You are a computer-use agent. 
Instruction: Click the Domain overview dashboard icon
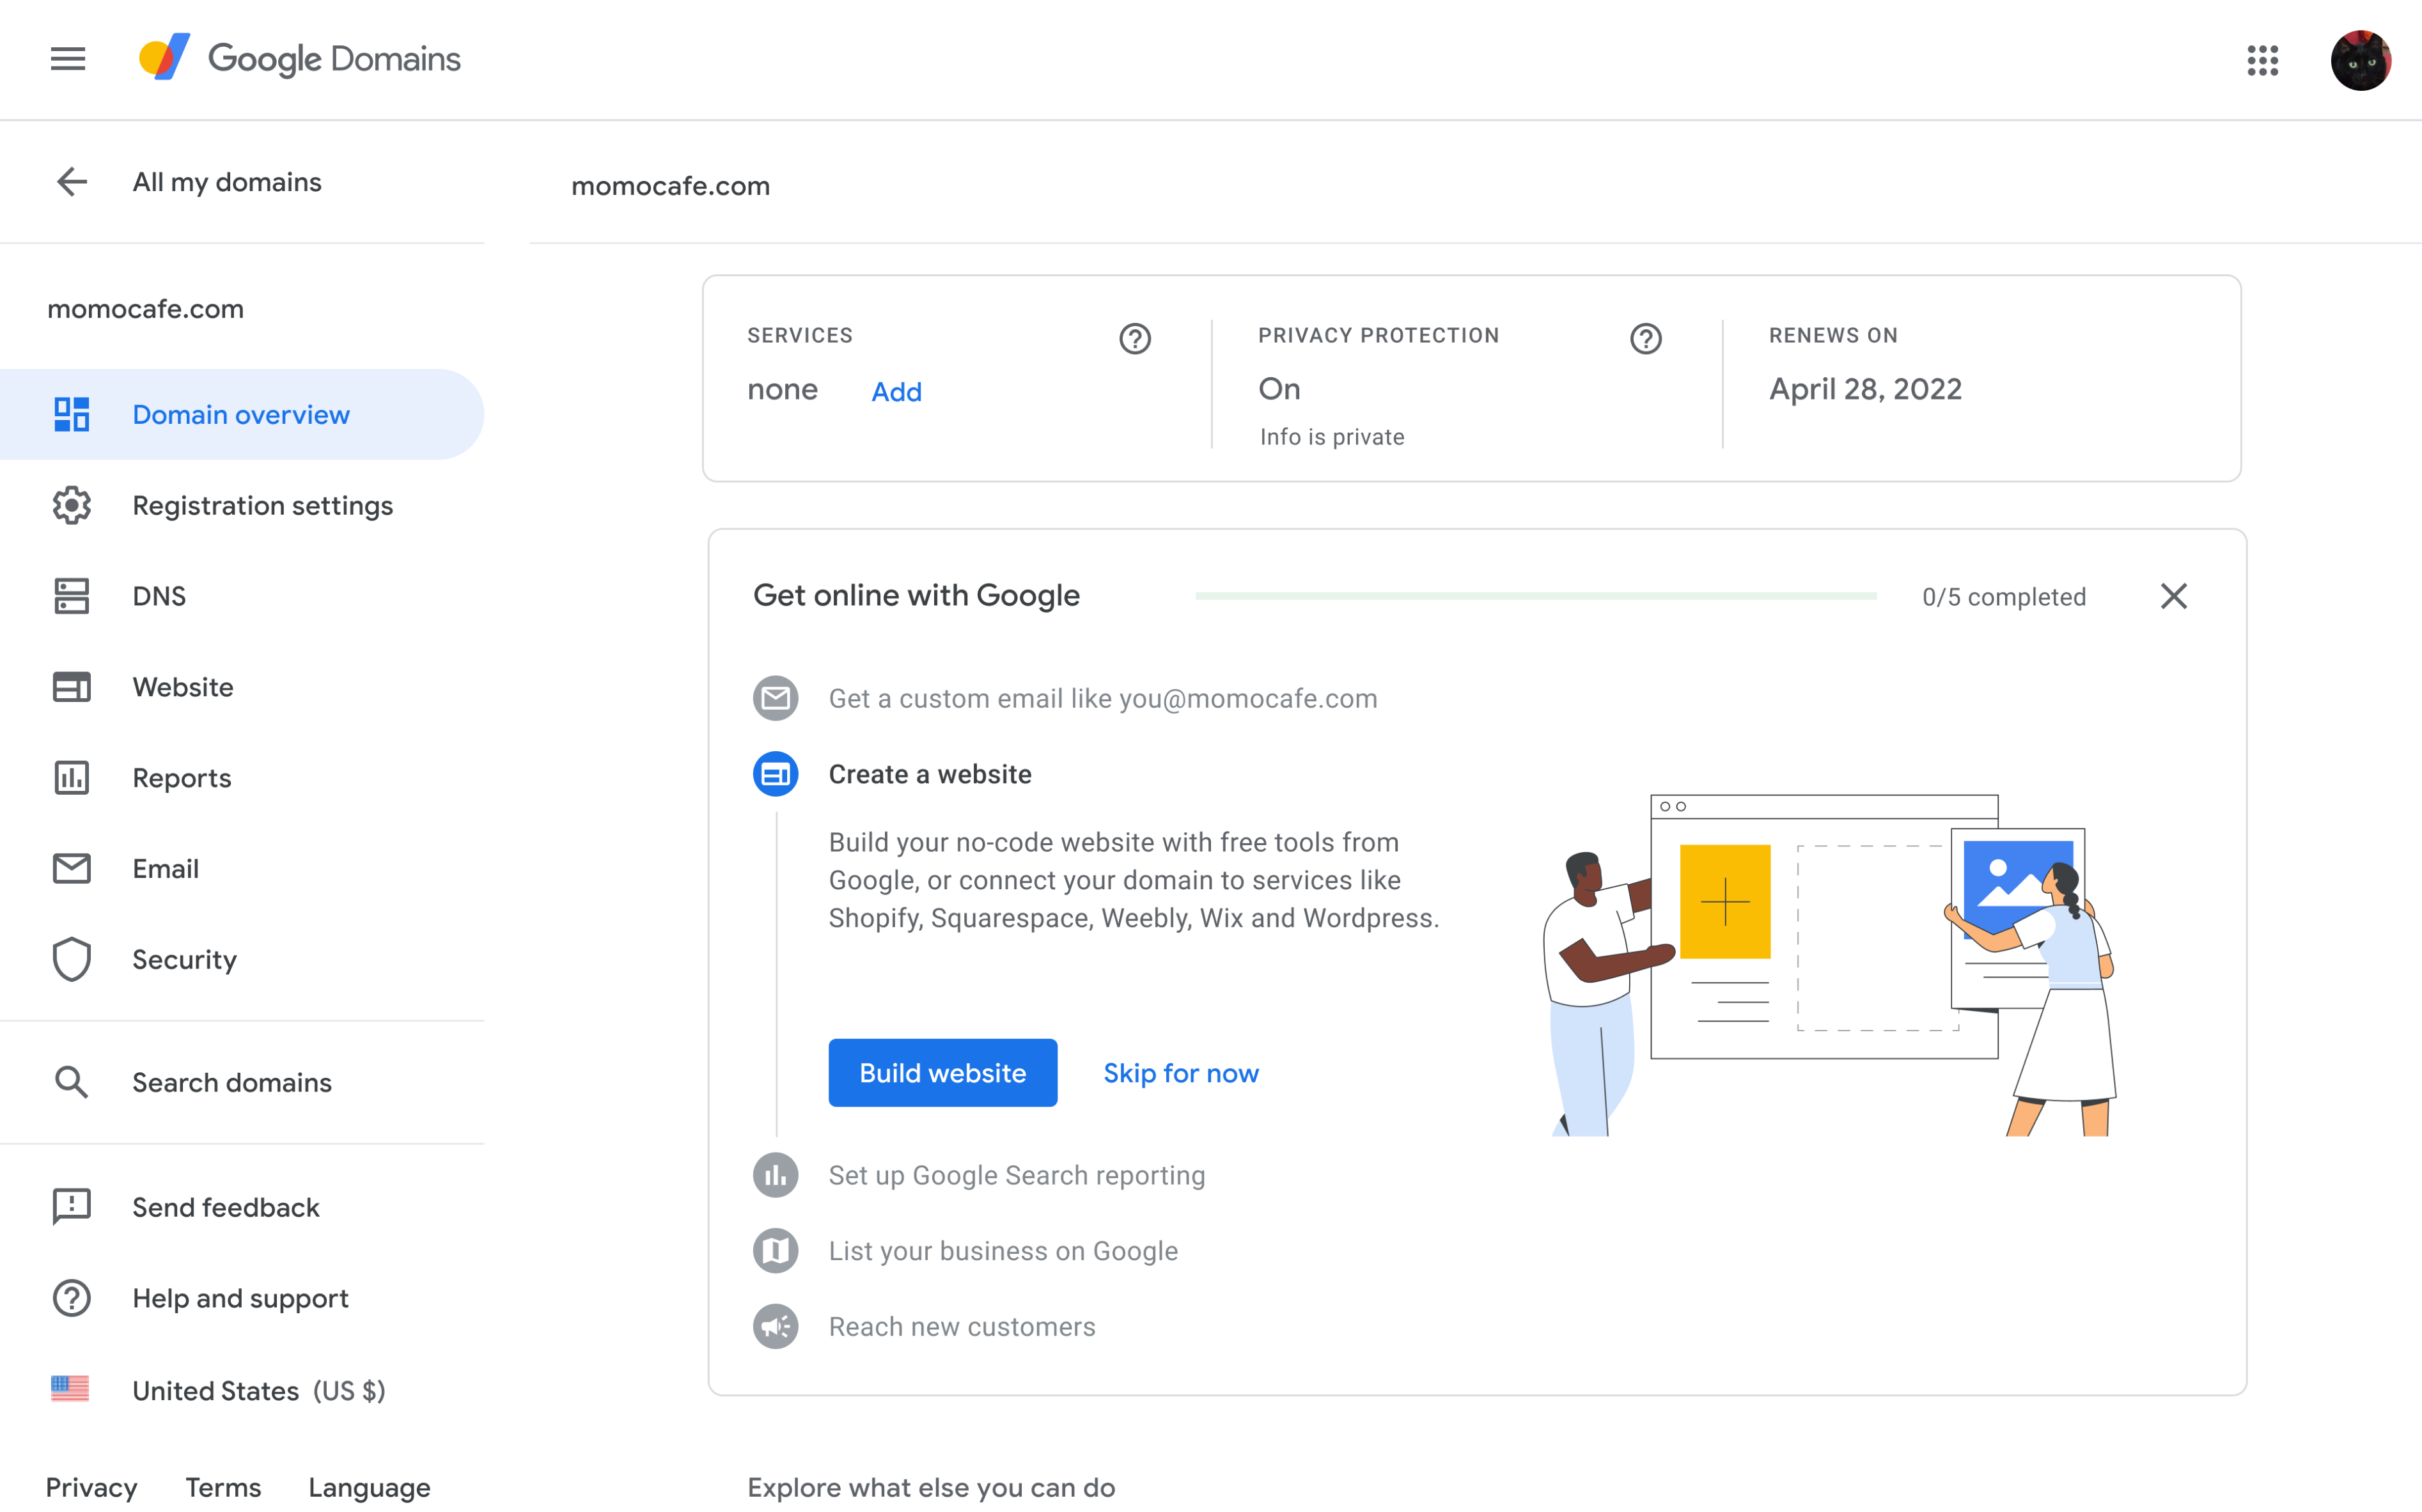click(72, 414)
